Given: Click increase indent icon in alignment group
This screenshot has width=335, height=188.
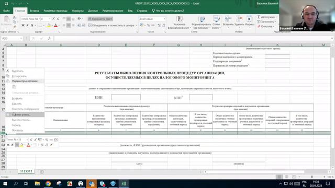Looking at the screenshot, I should tap(84, 26).
